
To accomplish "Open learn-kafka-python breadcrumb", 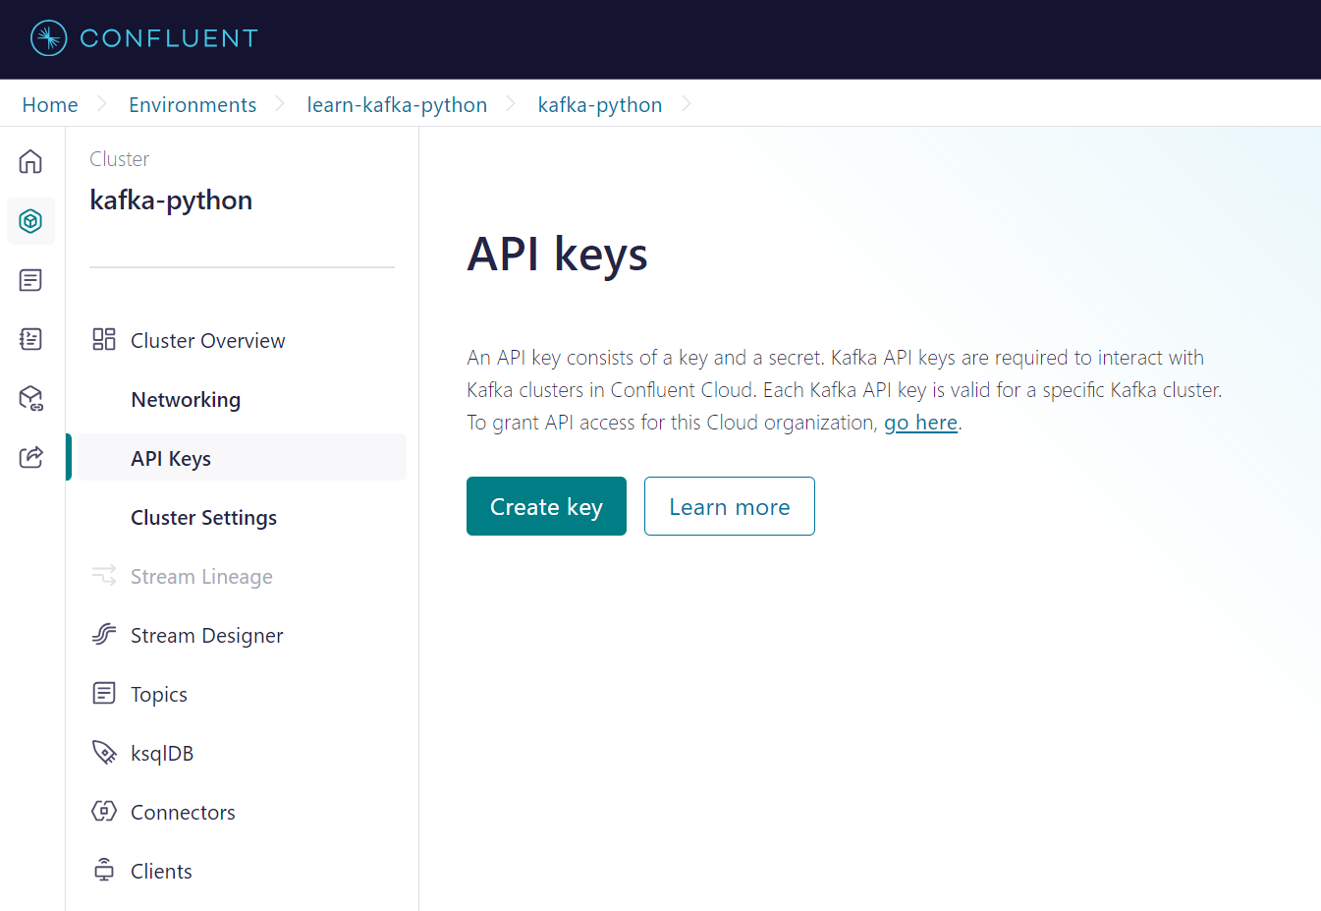I will [x=397, y=105].
